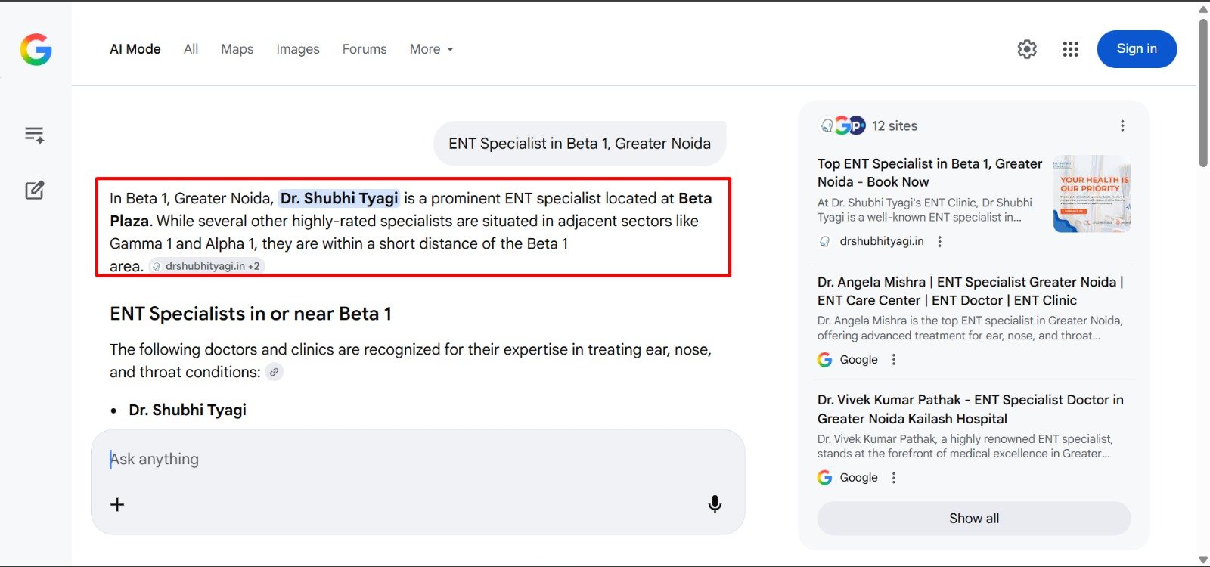Open Quick Settings gear icon
Screen dimensions: 1210x567
[1027, 49]
